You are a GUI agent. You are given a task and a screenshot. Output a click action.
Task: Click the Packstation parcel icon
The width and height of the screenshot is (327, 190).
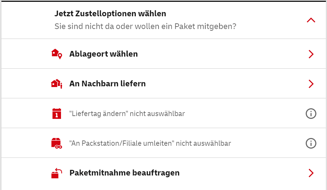[x=56, y=143]
